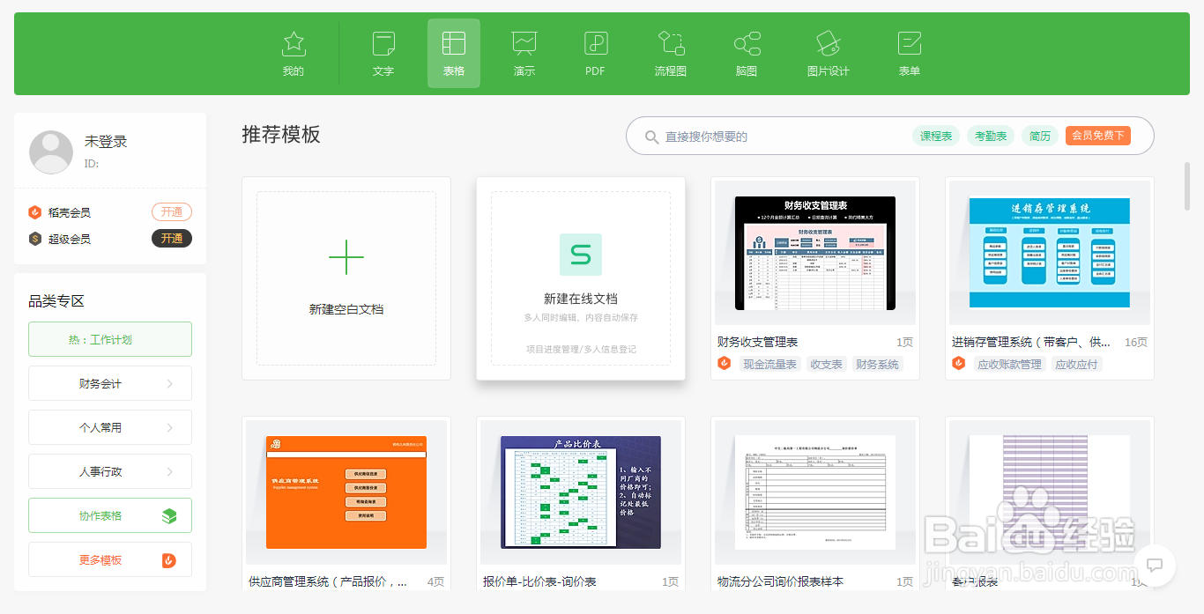Select the 协作表格 sidebar entry
This screenshot has width=1204, height=614.
[x=109, y=515]
